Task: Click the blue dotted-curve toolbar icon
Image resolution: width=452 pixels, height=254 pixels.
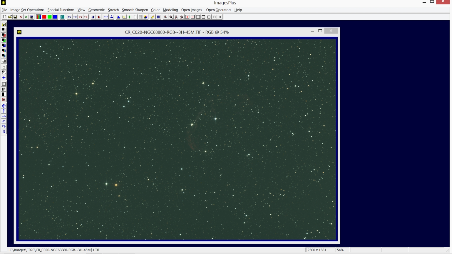Action: (x=111, y=17)
